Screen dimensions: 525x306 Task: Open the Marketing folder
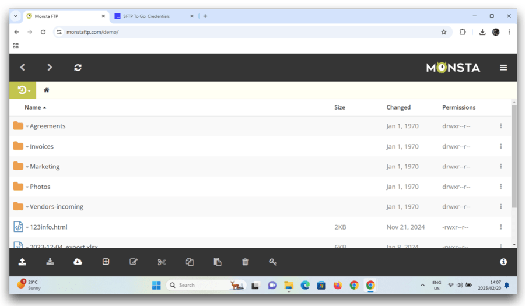44,167
